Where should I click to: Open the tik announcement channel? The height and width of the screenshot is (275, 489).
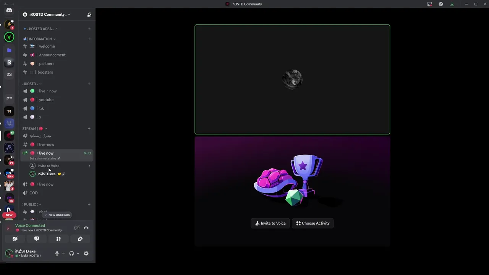click(x=57, y=108)
